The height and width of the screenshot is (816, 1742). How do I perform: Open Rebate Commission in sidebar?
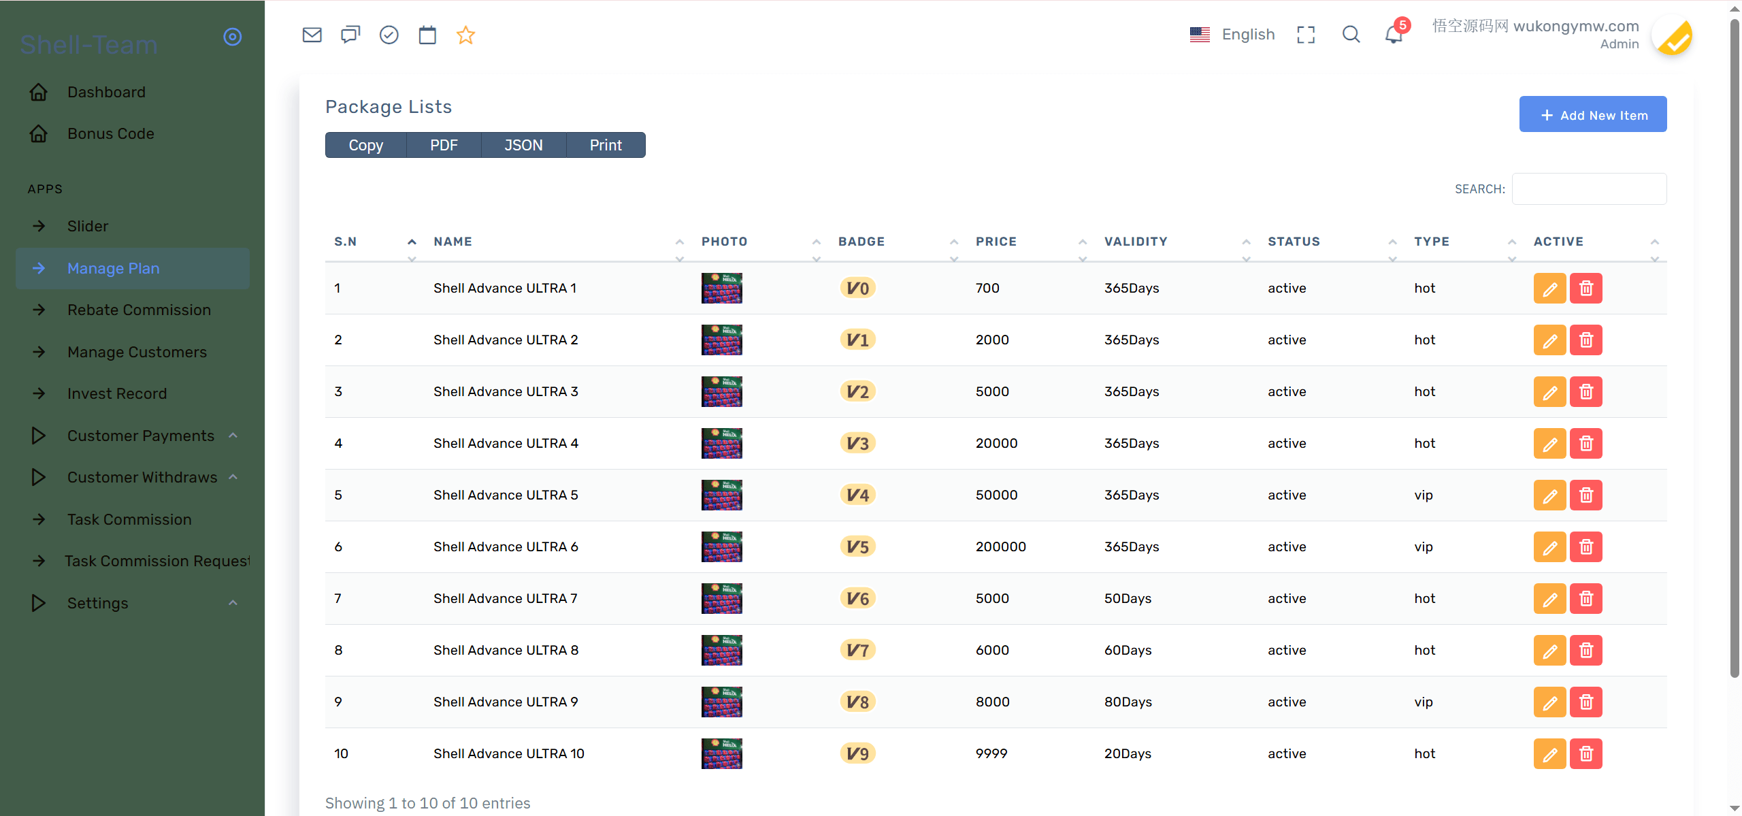coord(139,310)
